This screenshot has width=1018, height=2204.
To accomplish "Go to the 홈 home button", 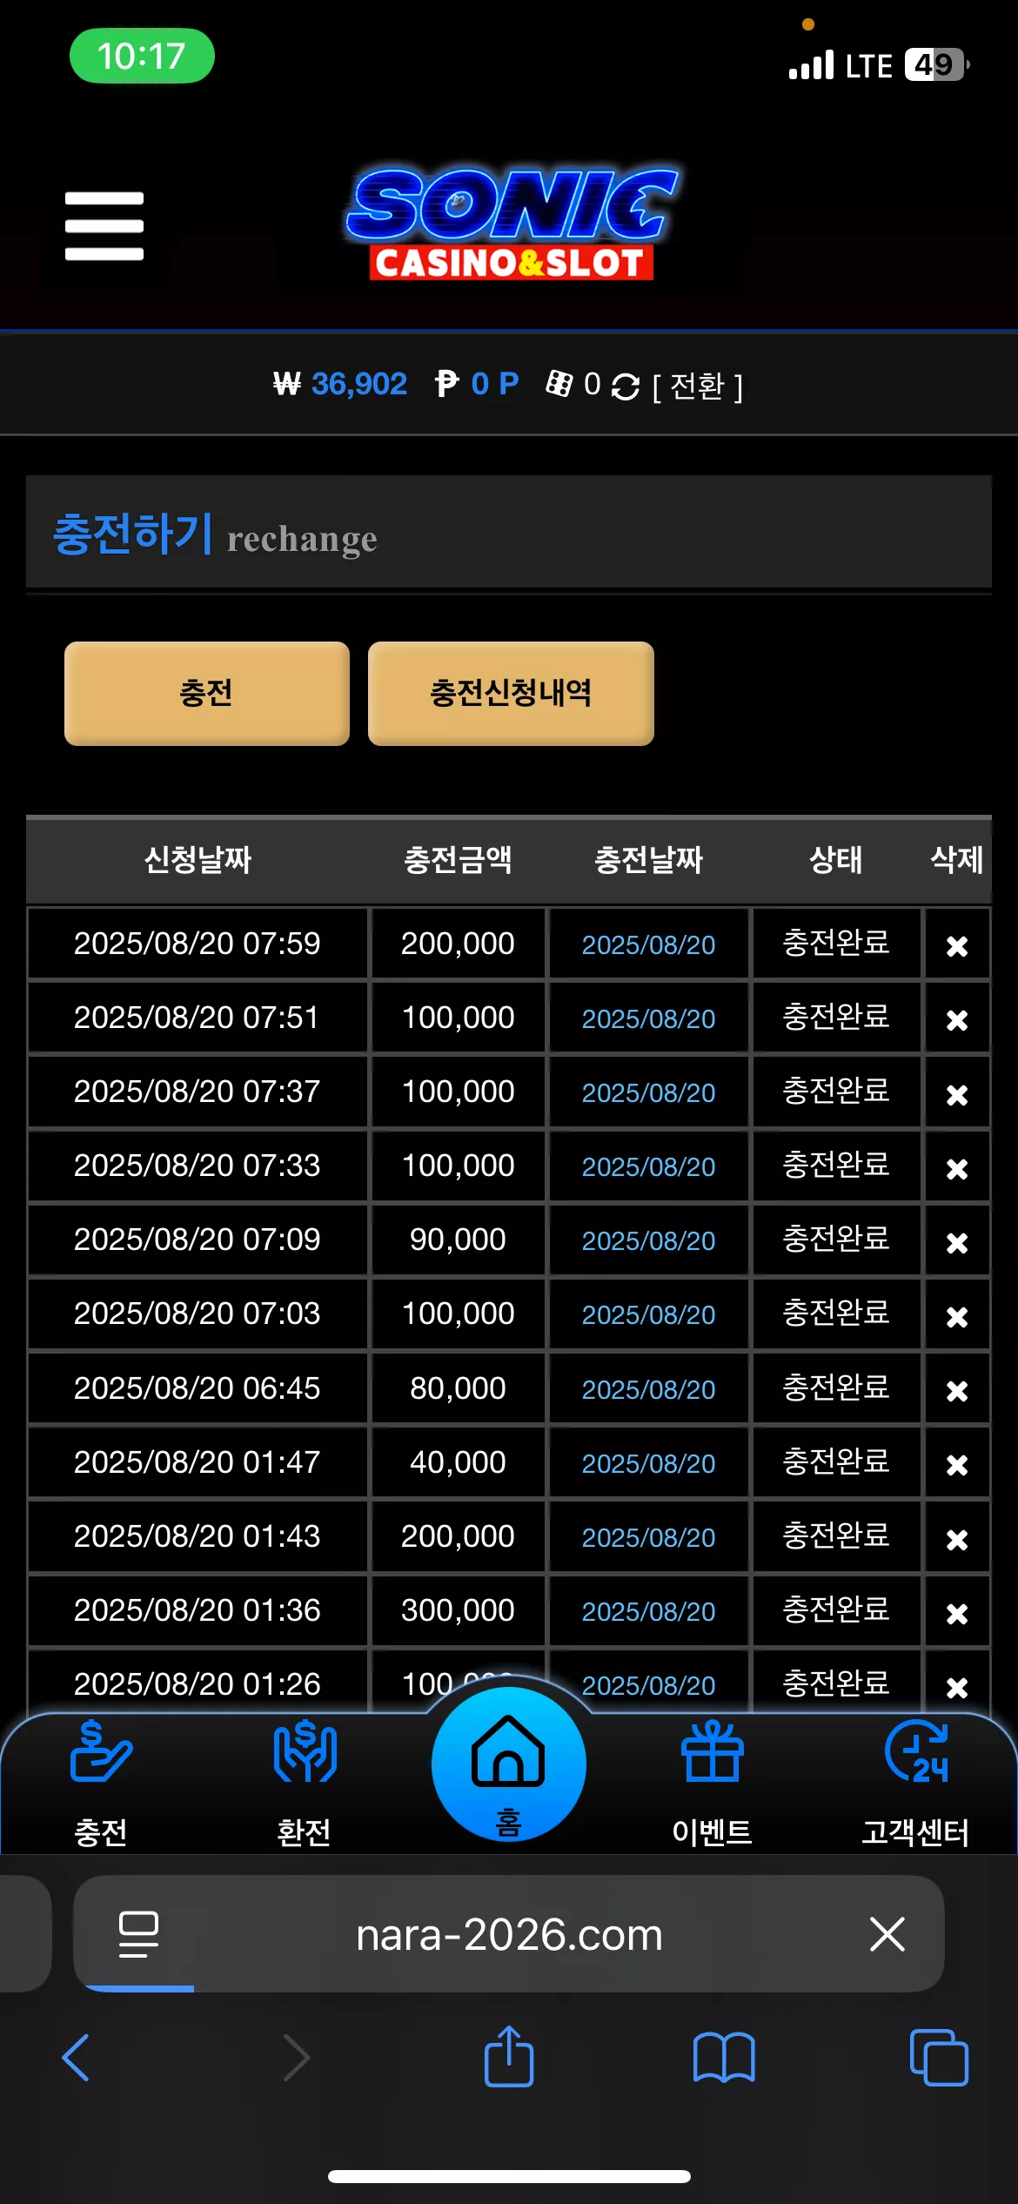I will [508, 1765].
